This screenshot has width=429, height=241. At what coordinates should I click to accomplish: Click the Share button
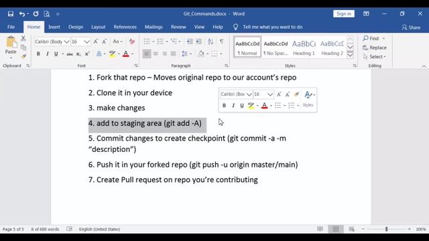pos(411,27)
